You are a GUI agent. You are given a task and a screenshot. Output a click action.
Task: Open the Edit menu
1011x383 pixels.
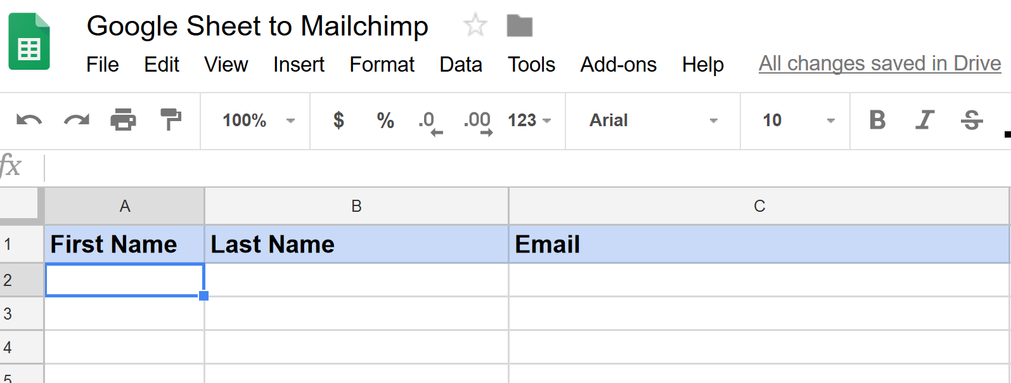coord(162,64)
